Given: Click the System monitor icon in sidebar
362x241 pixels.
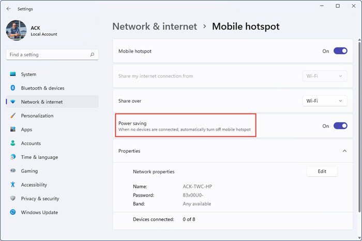Looking at the screenshot, I should (13, 74).
